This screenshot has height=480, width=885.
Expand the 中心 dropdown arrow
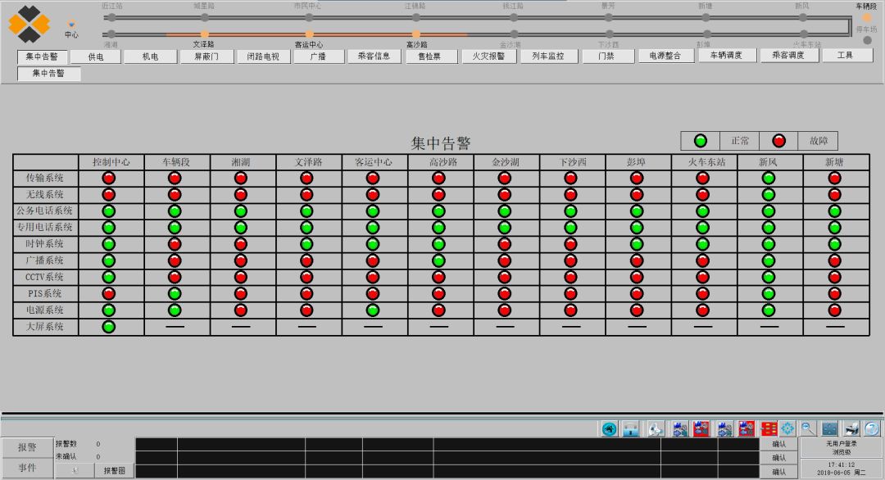(71, 25)
